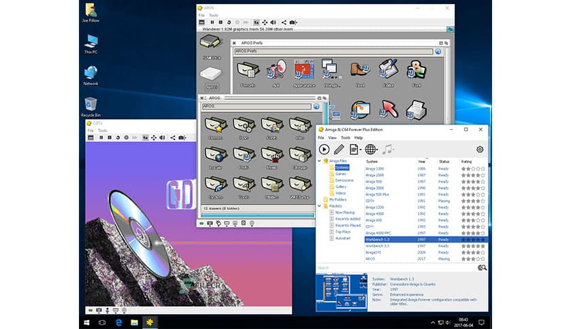Image resolution: width=569 pixels, height=329 pixels.
Task: Open File menu in Amiga Forever
Action: click(x=321, y=138)
